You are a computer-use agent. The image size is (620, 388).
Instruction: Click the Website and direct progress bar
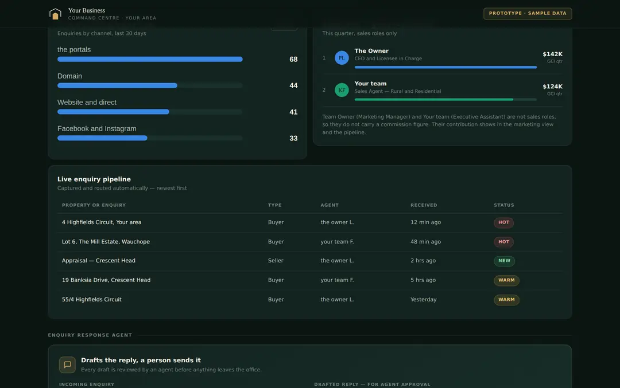[x=150, y=112]
